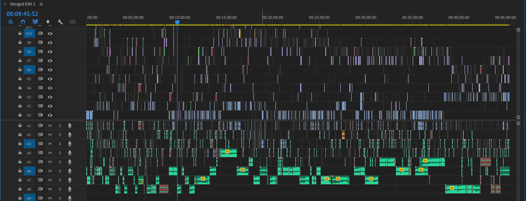The width and height of the screenshot is (526, 201).
Task: Click ruler at 00:05:00:00 label
Action: 133,17
